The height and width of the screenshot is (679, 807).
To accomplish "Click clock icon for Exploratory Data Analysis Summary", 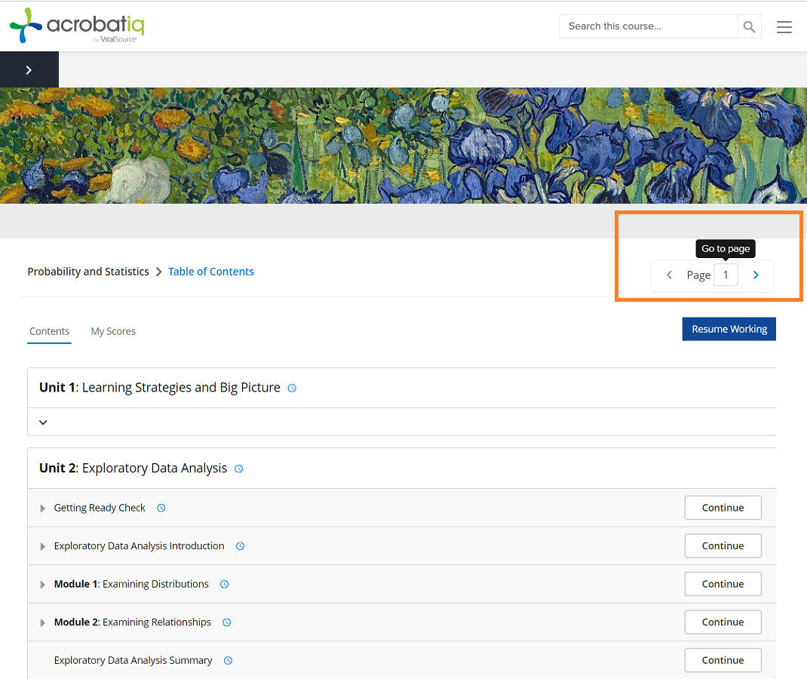I will click(228, 660).
